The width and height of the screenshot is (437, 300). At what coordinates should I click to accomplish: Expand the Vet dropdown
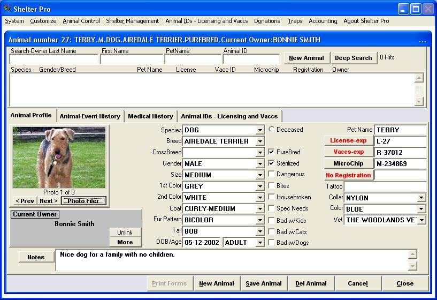[x=421, y=220]
